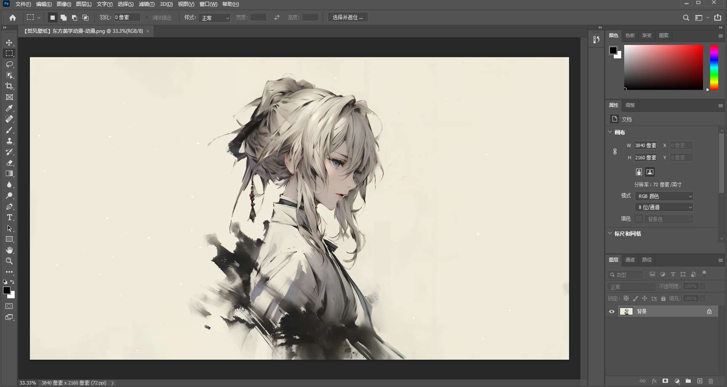The height and width of the screenshot is (387, 727).
Task: Toggle the 消除锯齿 checkbox
Action: 147,18
